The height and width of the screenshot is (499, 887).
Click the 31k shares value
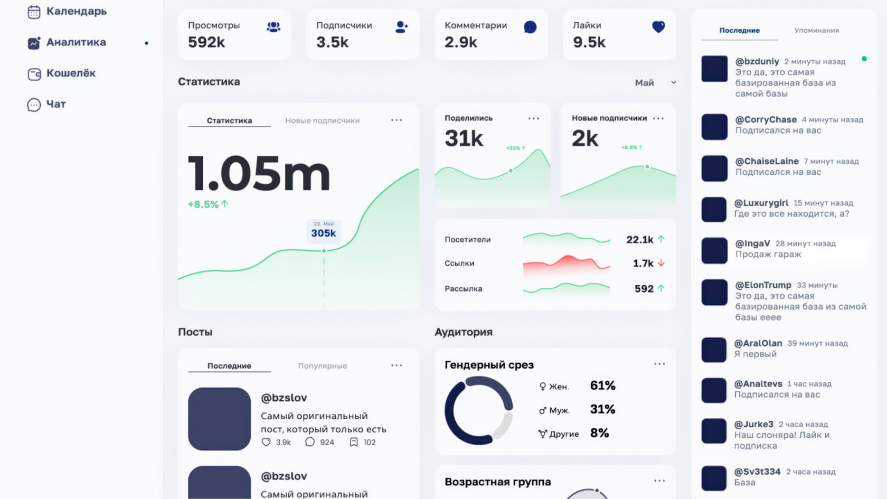click(x=464, y=138)
